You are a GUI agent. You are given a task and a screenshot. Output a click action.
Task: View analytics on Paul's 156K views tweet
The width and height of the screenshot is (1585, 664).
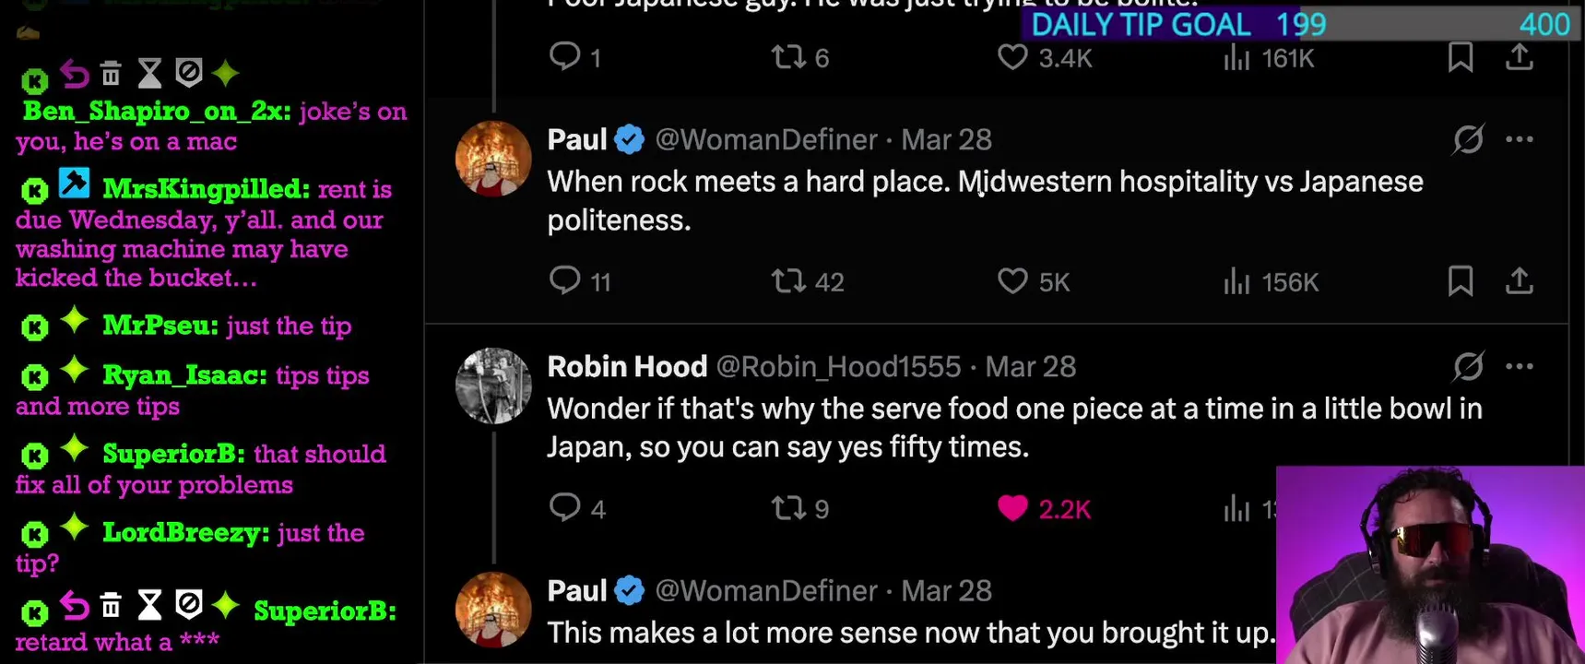[1236, 280]
